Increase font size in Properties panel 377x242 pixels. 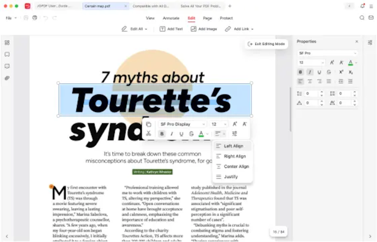(332, 62)
